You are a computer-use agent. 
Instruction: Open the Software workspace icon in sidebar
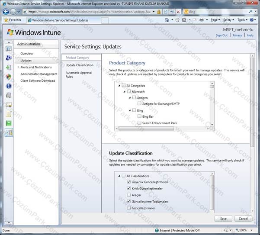coord(9,95)
